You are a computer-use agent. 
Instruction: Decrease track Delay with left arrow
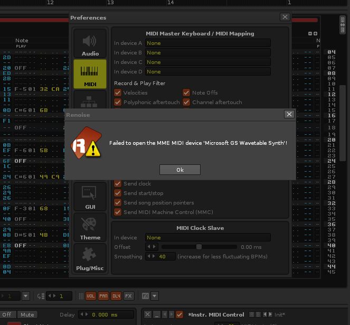tap(82, 314)
